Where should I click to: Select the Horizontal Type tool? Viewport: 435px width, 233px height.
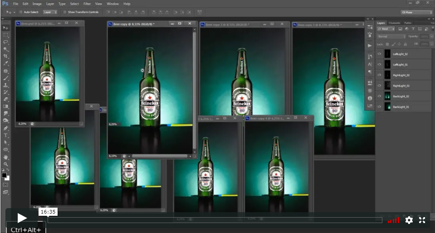[x=5, y=135]
